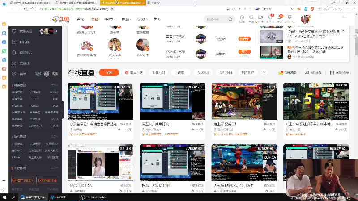Open blue clock icon in browser sidebar
358x201 pixels.
pos(4,33)
